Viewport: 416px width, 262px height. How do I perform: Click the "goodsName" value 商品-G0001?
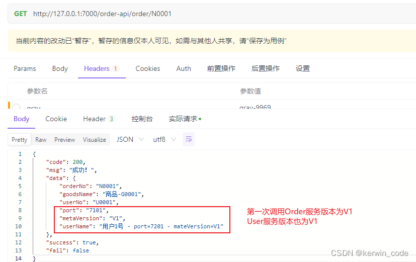(122, 194)
